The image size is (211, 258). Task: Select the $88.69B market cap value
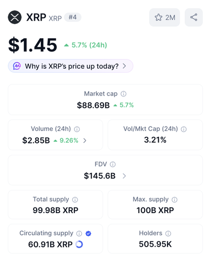coord(93,105)
